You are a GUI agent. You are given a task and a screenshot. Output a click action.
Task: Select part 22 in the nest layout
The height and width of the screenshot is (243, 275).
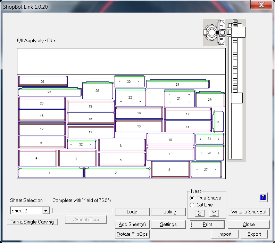[x=131, y=97]
